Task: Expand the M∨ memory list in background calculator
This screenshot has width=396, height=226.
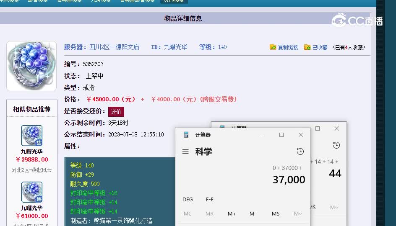Action: click(x=334, y=207)
